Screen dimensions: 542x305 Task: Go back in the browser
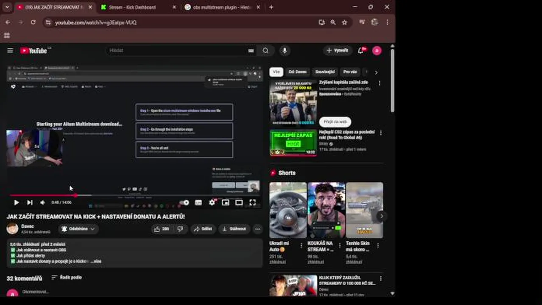point(8,22)
